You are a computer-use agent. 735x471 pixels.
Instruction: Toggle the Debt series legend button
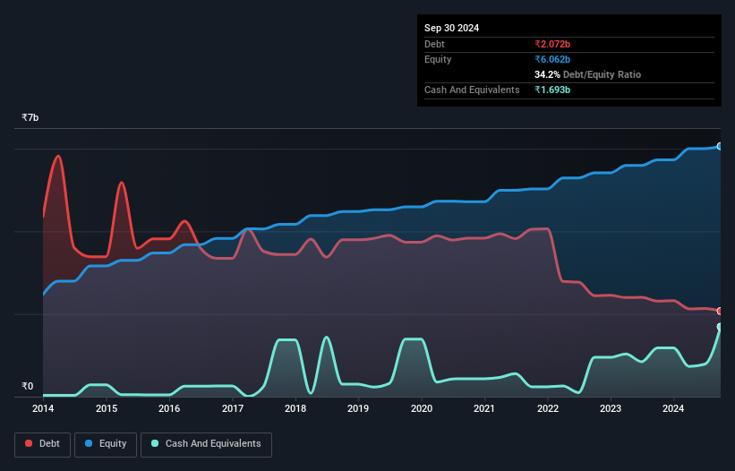[43, 444]
